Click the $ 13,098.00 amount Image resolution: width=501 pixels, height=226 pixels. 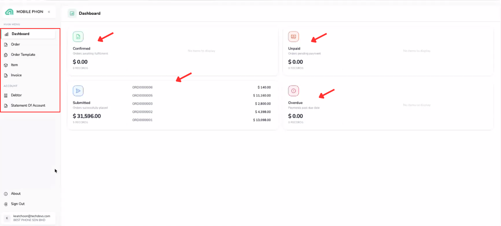tap(262, 120)
